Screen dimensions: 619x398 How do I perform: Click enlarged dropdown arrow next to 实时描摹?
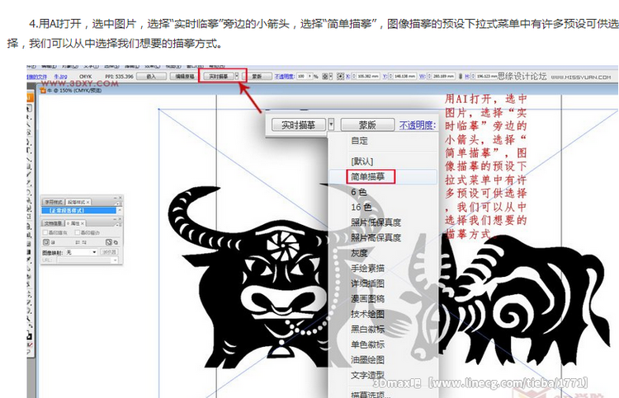(331, 125)
